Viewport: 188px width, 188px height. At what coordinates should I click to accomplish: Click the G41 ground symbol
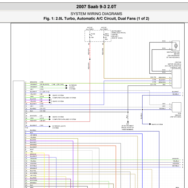pos(128,122)
